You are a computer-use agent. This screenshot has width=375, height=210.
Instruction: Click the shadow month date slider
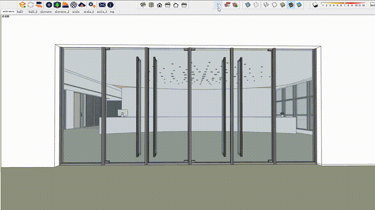343,4
